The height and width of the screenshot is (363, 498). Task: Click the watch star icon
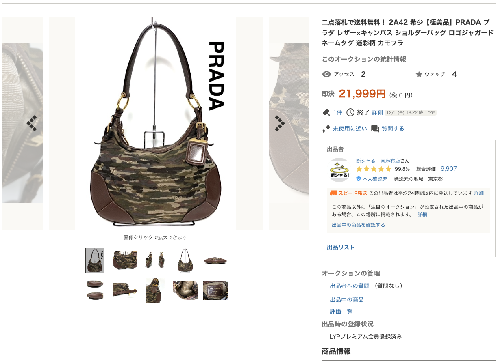coord(419,74)
